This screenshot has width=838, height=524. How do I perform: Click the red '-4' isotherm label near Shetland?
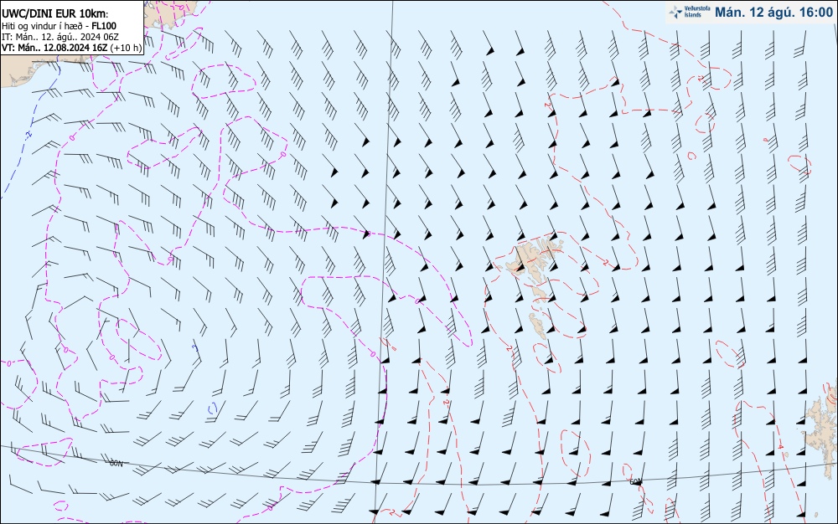tap(781, 445)
